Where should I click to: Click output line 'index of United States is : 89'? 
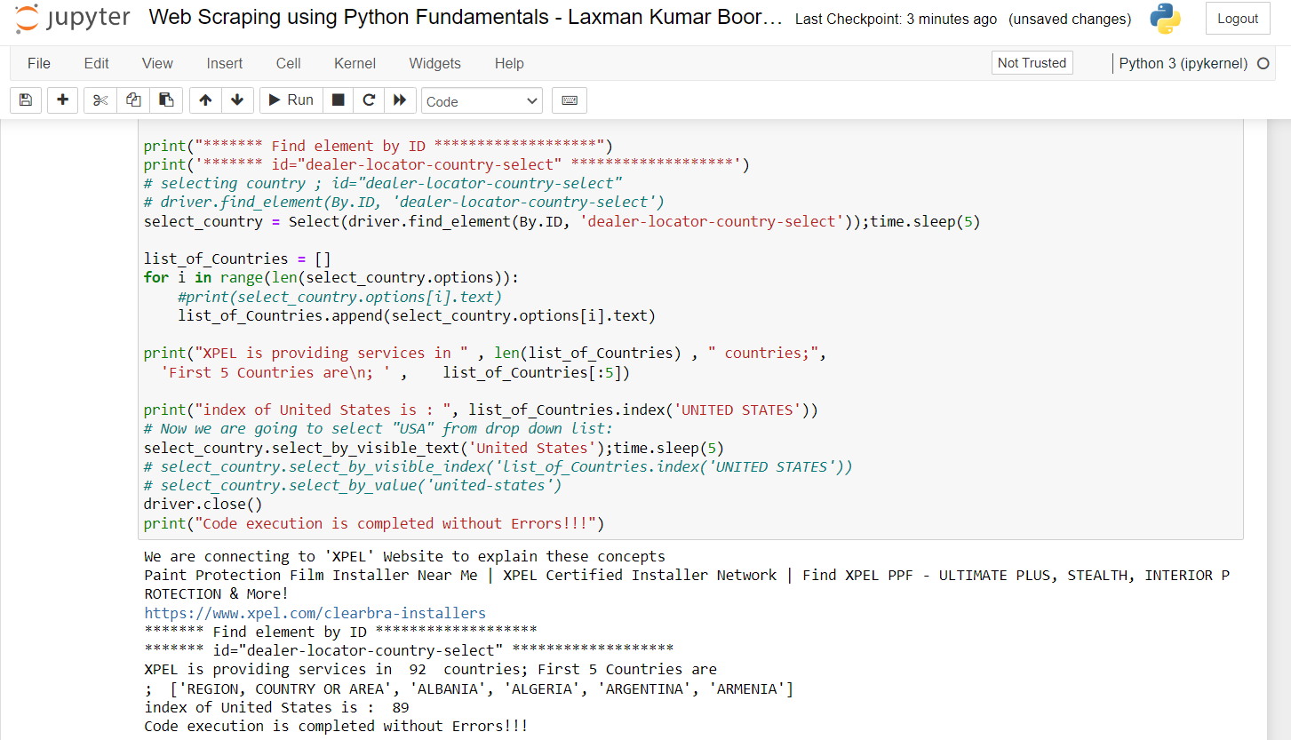pyautogui.click(x=276, y=707)
